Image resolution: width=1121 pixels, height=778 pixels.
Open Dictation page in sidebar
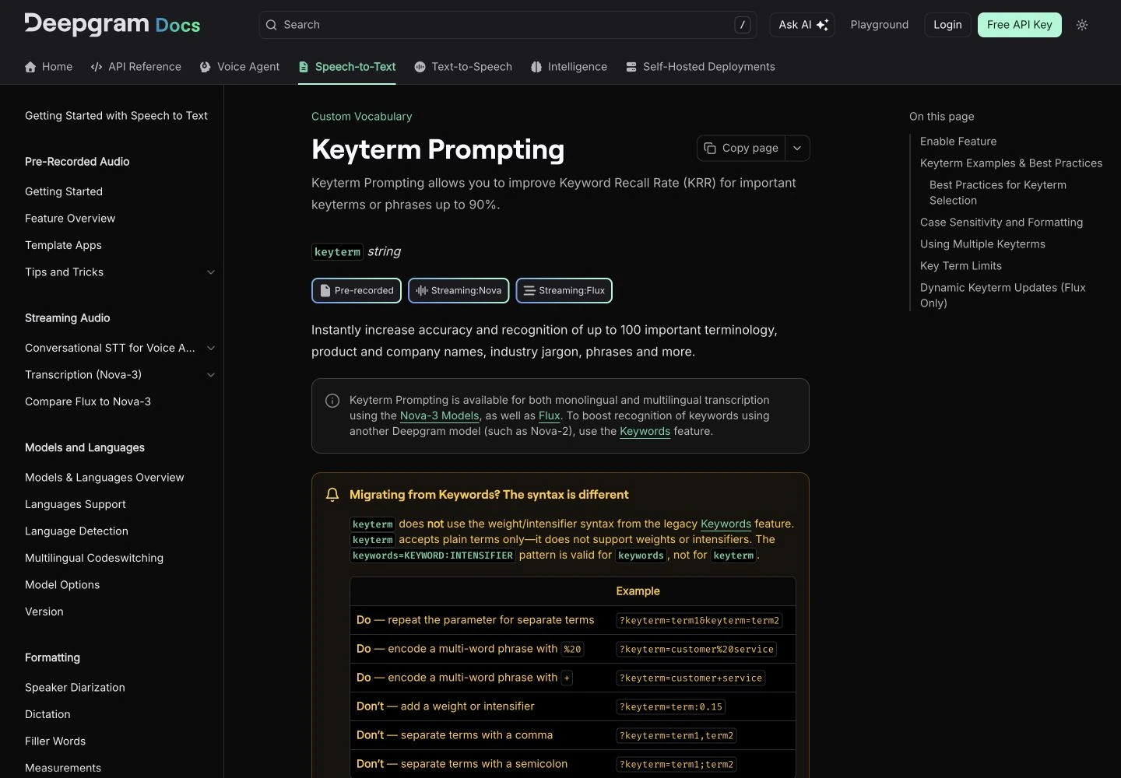[47, 714]
